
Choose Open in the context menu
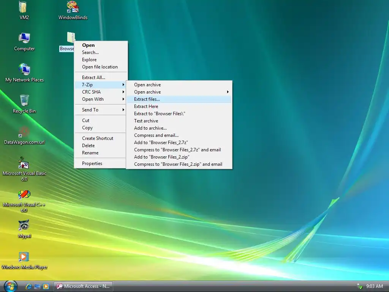(101, 45)
